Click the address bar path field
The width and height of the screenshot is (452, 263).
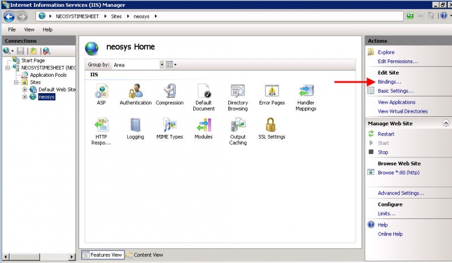[x=220, y=16]
